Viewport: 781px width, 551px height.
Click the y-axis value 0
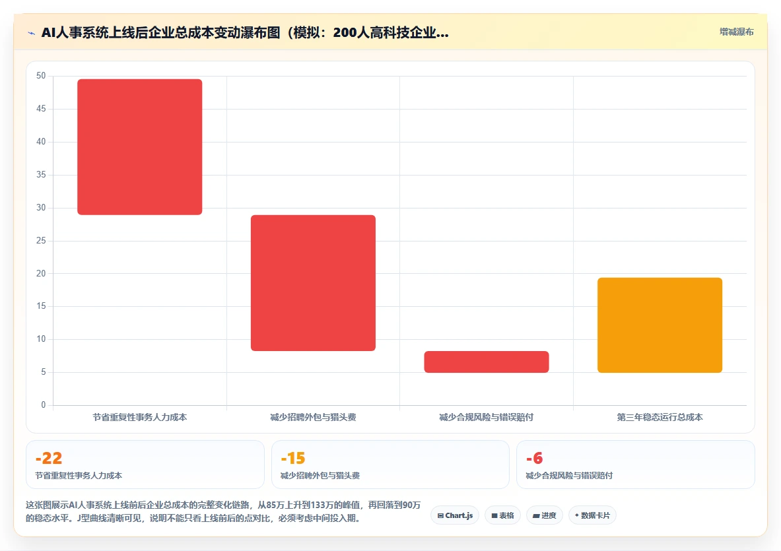44,405
